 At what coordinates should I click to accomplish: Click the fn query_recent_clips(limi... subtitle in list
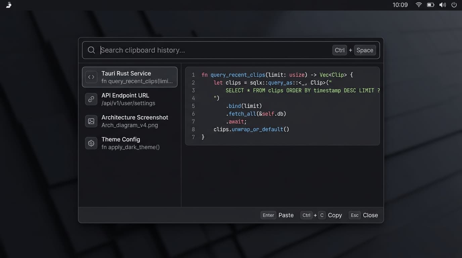click(137, 81)
